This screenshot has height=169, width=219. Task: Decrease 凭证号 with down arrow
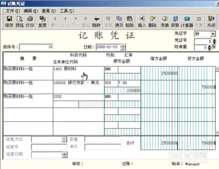[x=214, y=43]
